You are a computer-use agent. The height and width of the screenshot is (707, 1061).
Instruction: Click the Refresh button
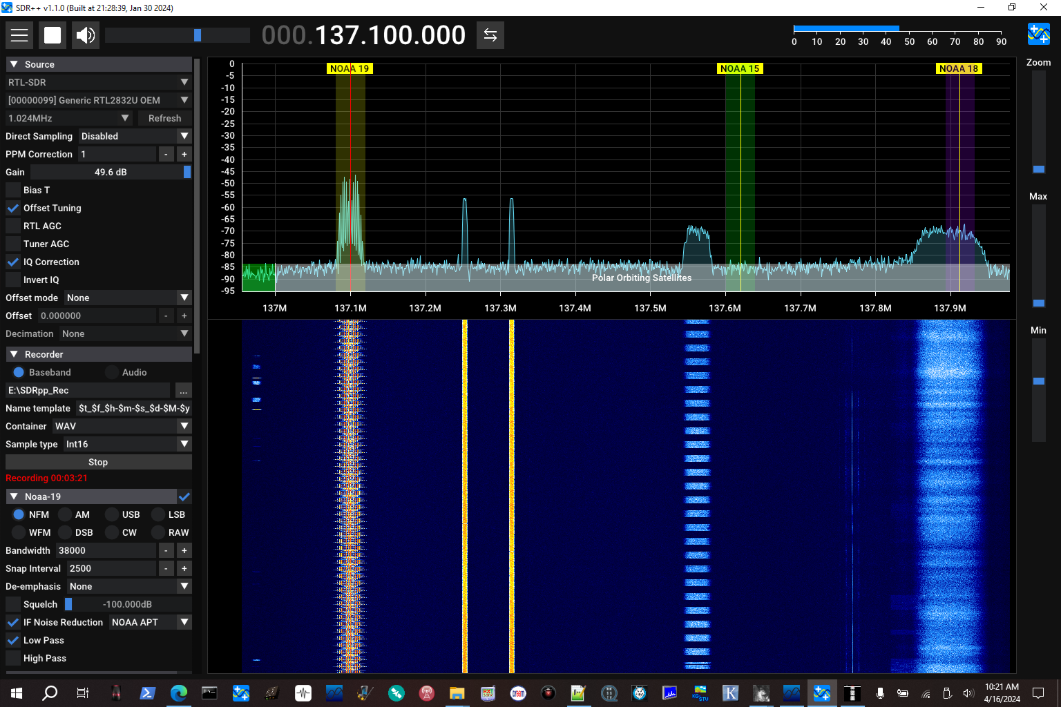165,118
